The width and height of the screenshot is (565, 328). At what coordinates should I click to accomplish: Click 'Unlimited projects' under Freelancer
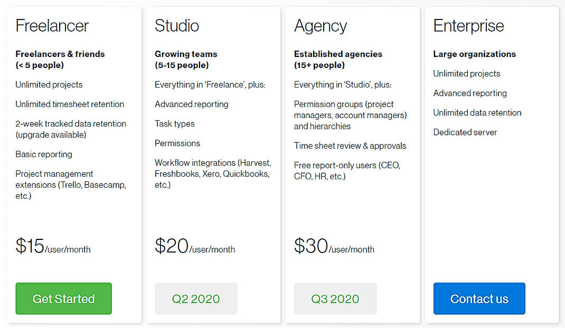[49, 84]
